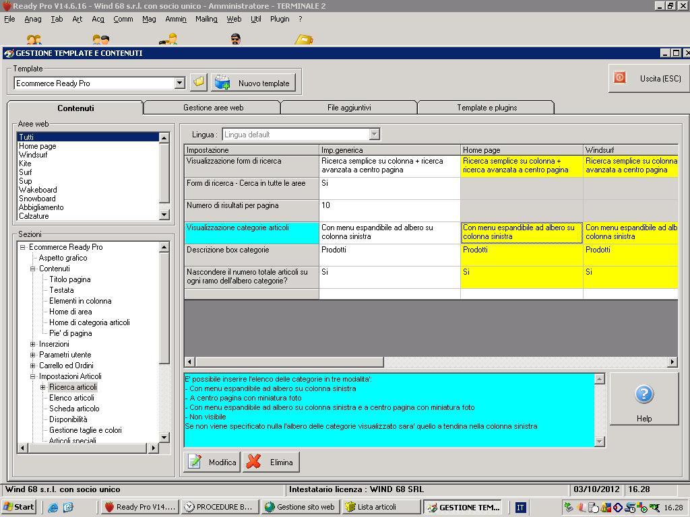Open the Lingua default dropdown
This screenshot has height=517, width=690.
(374, 134)
